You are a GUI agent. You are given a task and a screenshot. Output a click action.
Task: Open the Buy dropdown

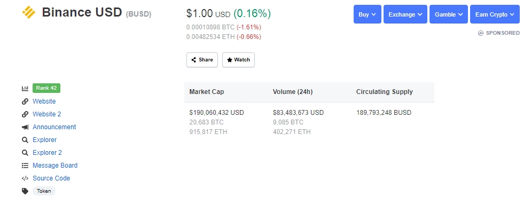[368, 14]
